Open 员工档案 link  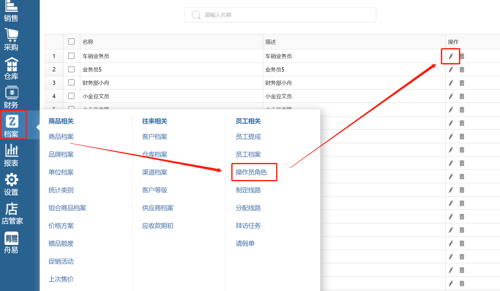point(248,155)
